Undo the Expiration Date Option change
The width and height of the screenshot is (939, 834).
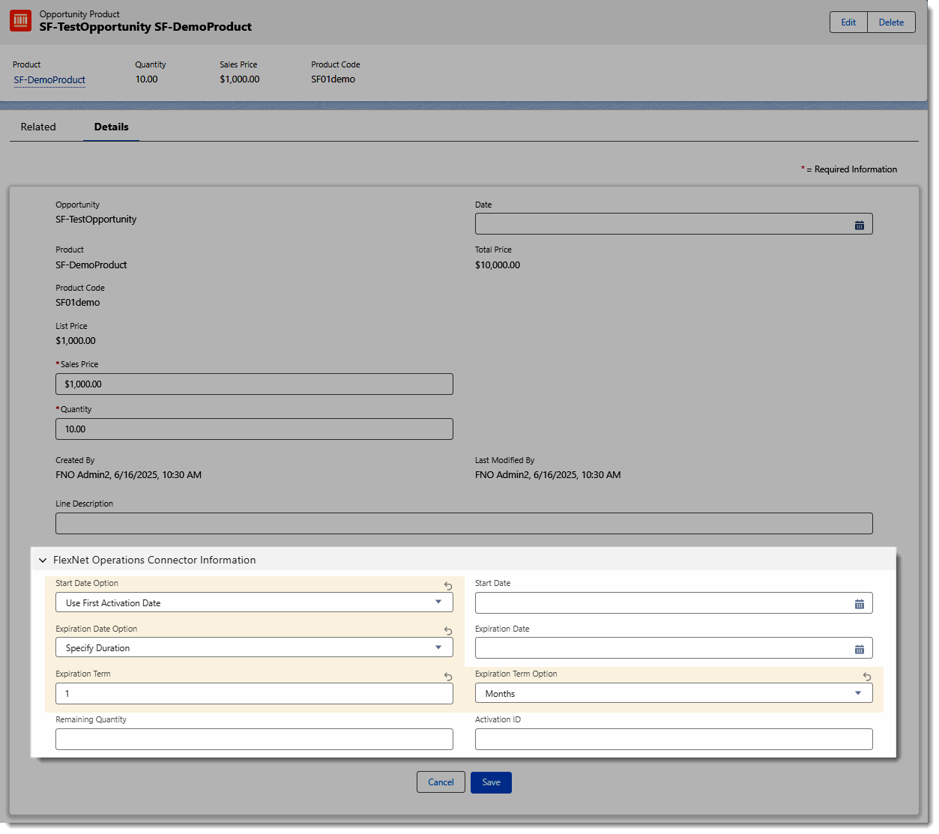pyautogui.click(x=447, y=631)
